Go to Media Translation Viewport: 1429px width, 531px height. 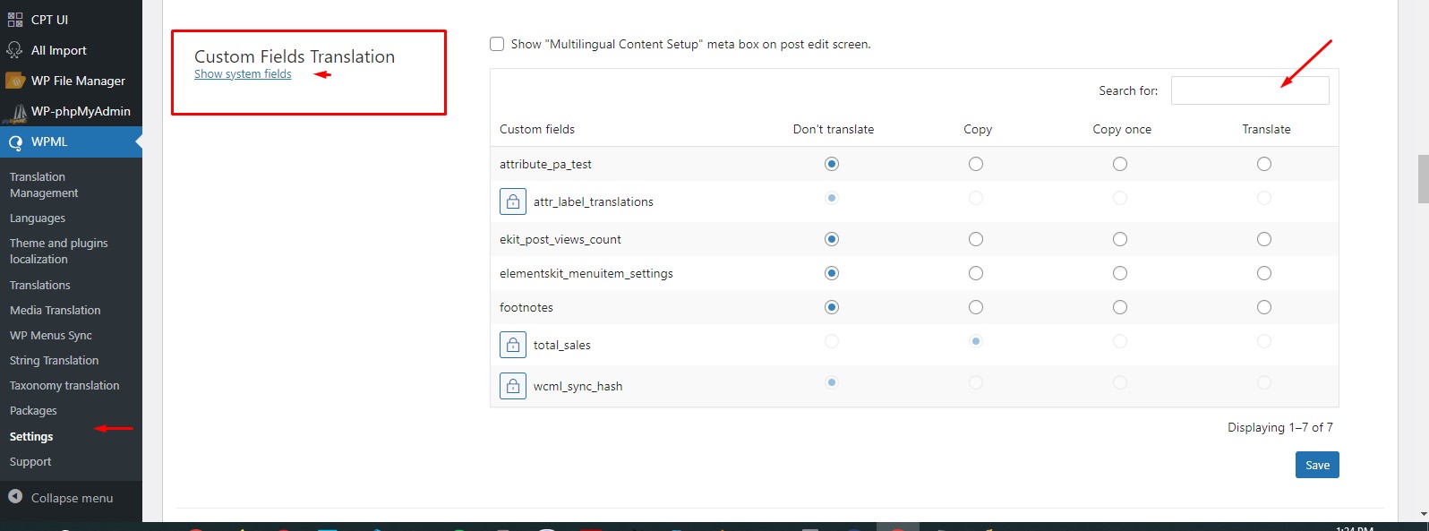[x=55, y=310]
